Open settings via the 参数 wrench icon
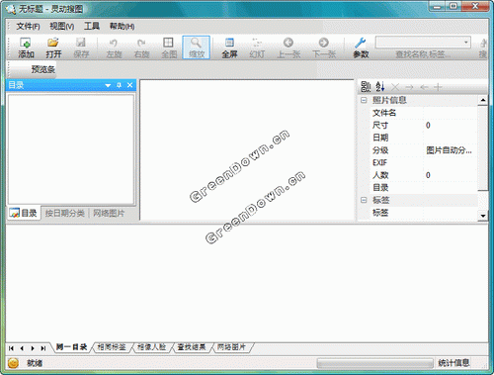The height and width of the screenshot is (375, 494). click(361, 47)
